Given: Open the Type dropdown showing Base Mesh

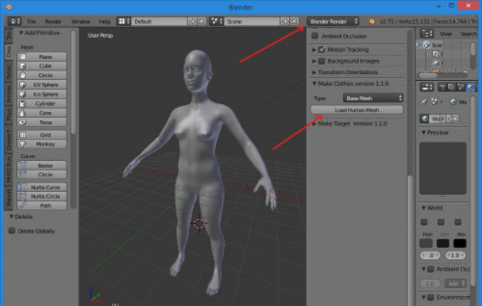Looking at the screenshot, I should pyautogui.click(x=372, y=98).
